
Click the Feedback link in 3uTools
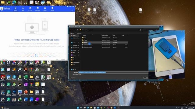pyautogui.click(x=63, y=59)
